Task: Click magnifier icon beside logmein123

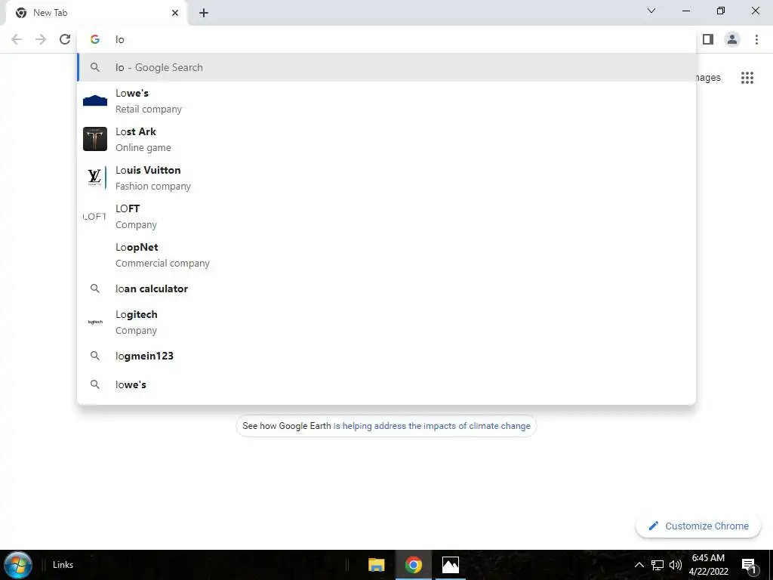Action: tap(95, 356)
